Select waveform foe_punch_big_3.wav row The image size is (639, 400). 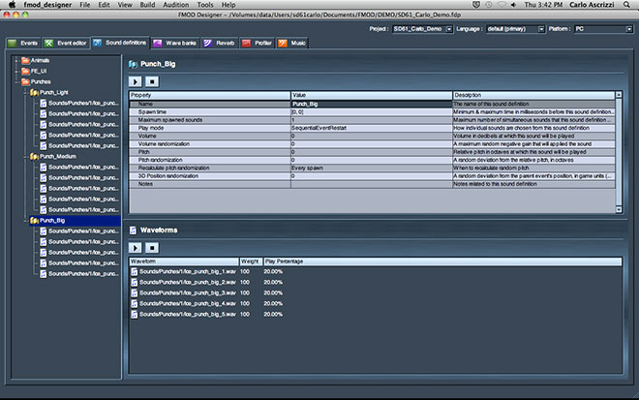(x=376, y=292)
